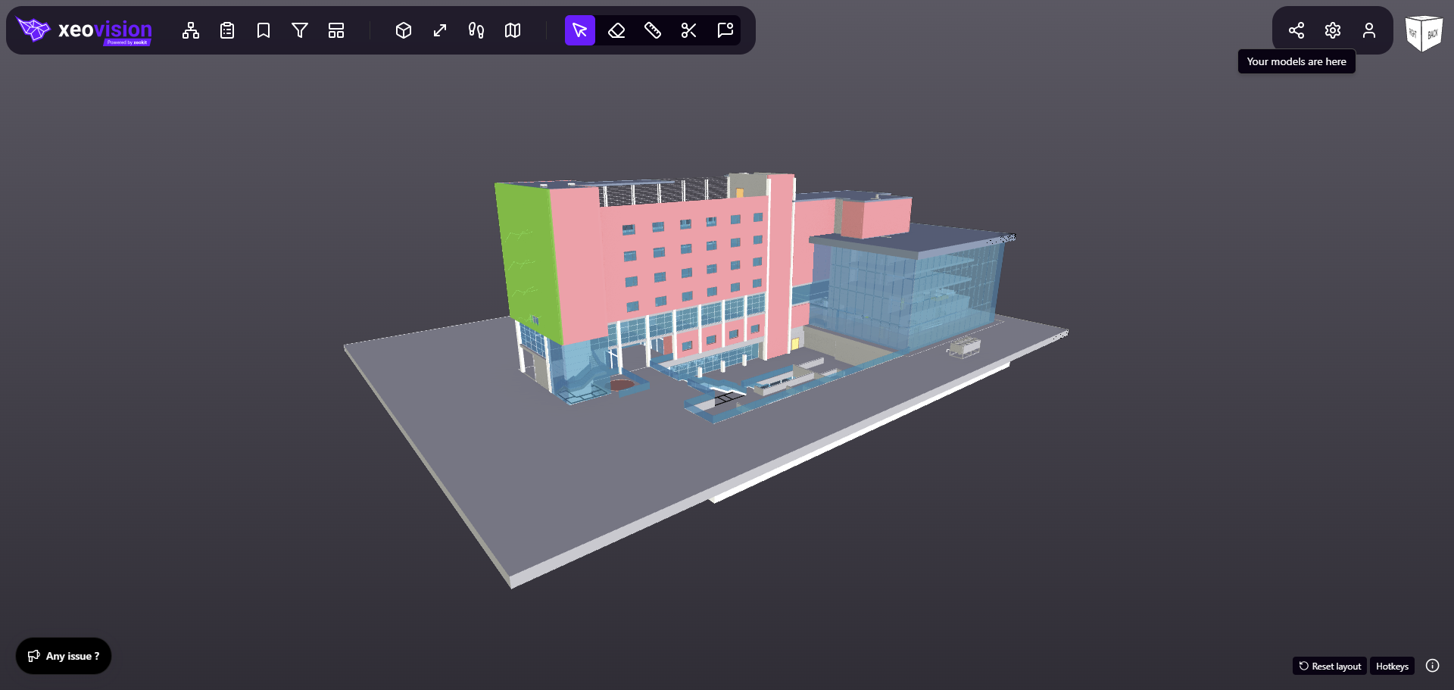
Task: Click the navigation cube BACK face
Action: click(1432, 34)
